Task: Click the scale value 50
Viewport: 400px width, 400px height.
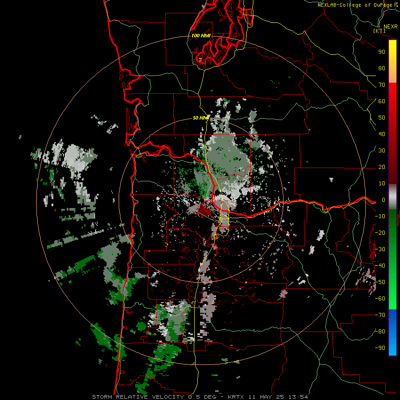Action: tap(382, 118)
